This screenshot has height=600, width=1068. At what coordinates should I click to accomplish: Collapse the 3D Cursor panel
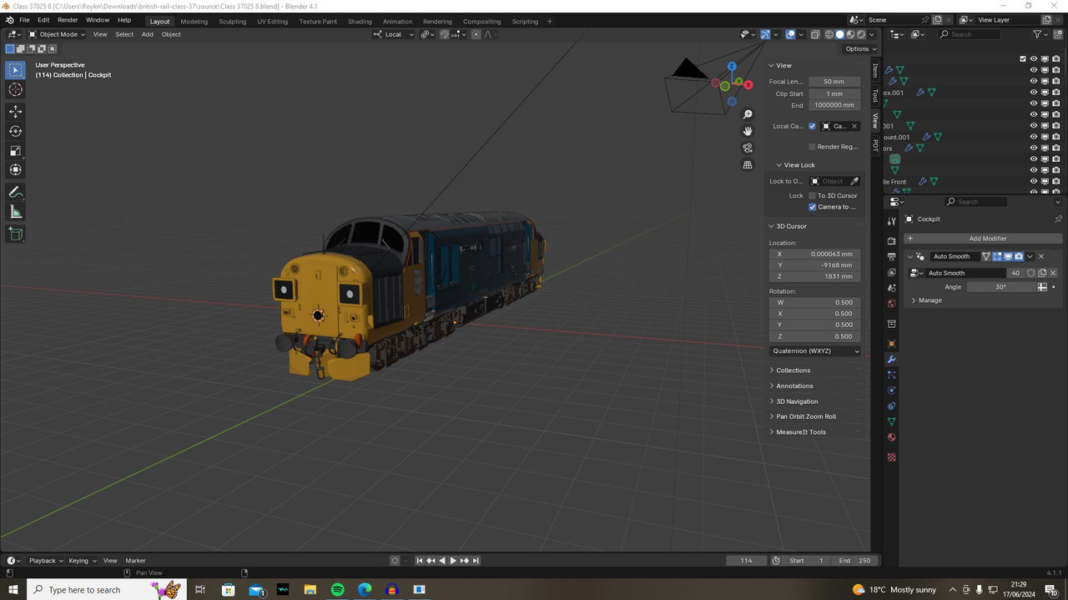pyautogui.click(x=791, y=226)
